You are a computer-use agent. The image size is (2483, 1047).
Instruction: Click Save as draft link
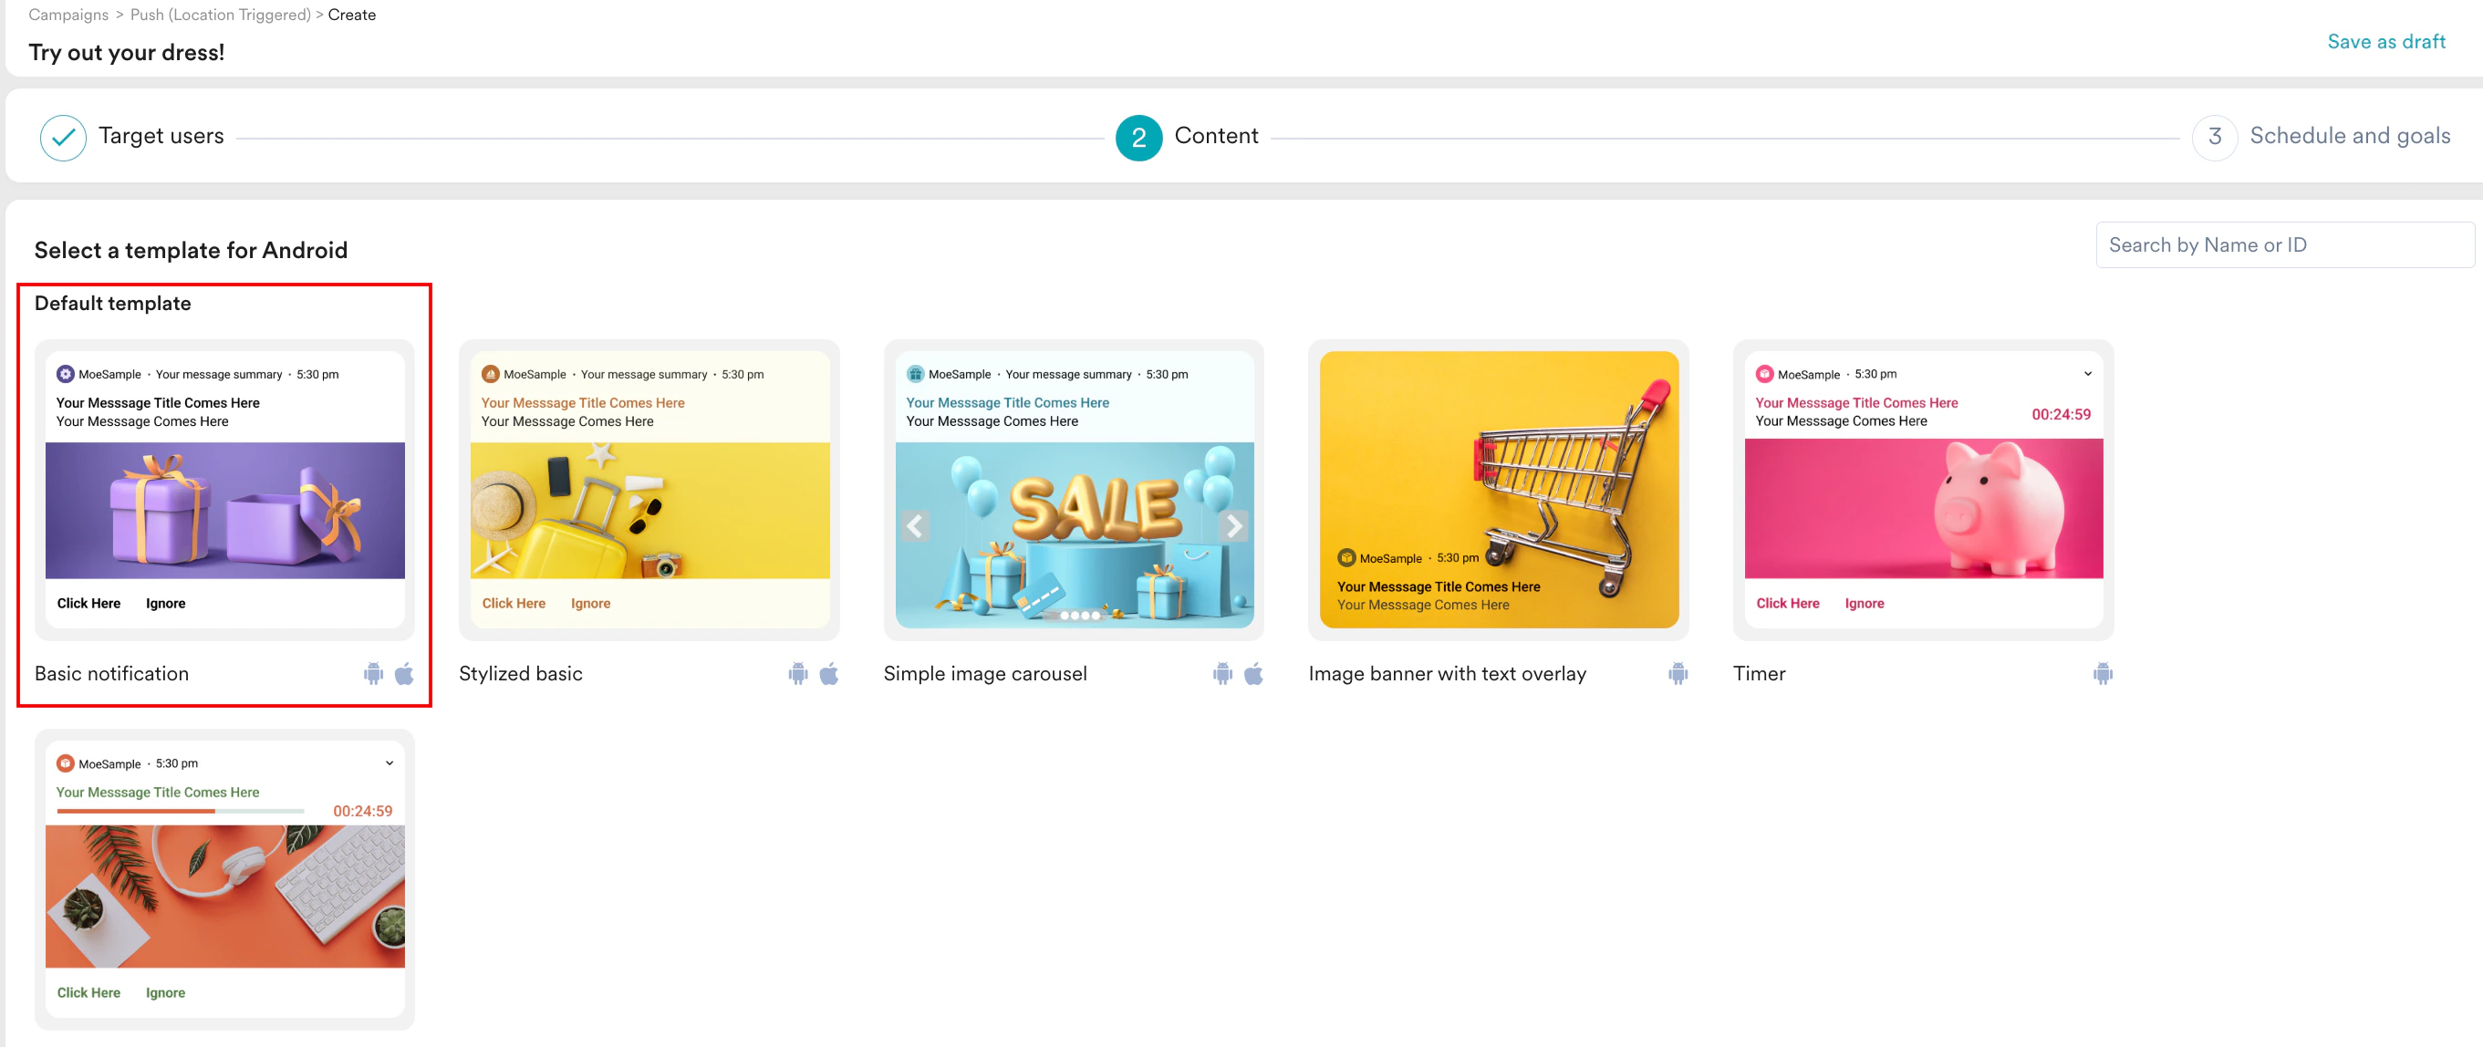(2385, 41)
